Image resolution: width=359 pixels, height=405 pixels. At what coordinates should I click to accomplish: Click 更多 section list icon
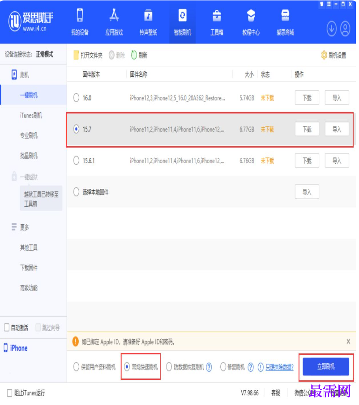click(14, 227)
